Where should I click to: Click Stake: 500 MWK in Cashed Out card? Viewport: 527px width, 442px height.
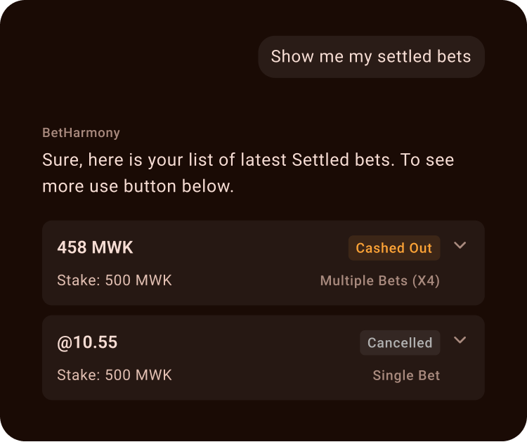[115, 281]
